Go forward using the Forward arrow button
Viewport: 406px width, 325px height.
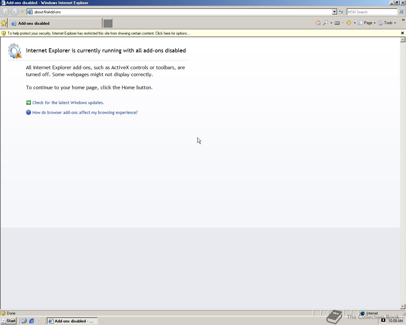tap(15, 12)
